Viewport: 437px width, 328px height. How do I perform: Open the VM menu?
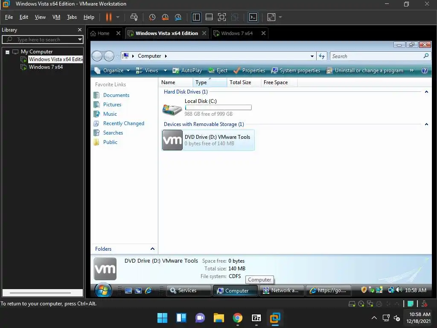56,17
